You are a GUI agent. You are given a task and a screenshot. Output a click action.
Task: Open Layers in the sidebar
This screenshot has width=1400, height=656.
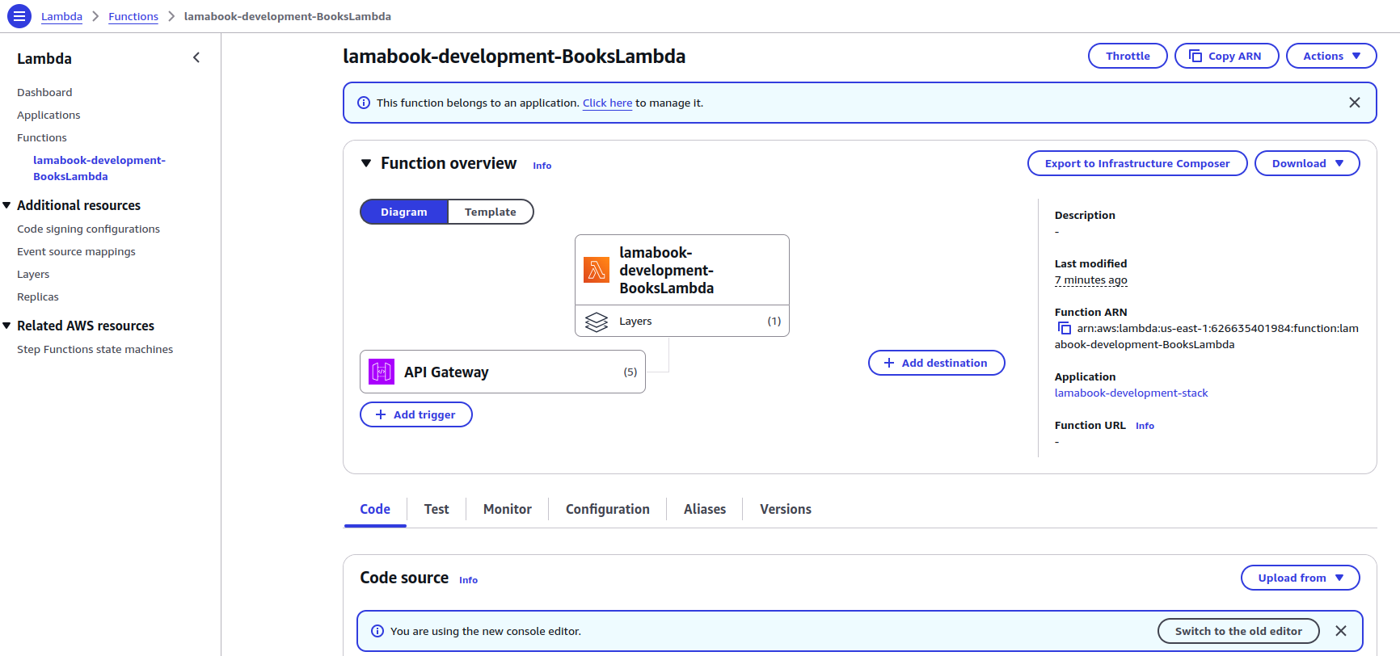point(33,274)
